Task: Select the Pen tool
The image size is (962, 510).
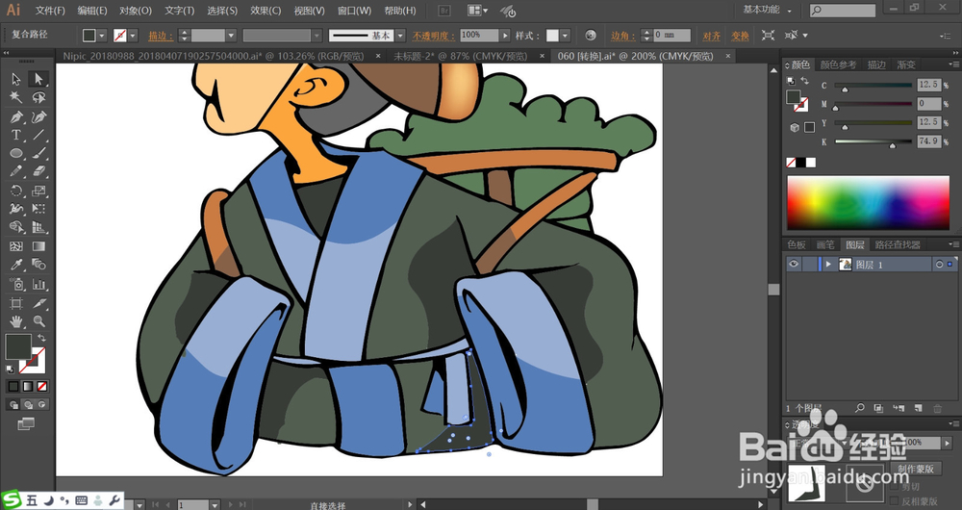Action: 16,116
